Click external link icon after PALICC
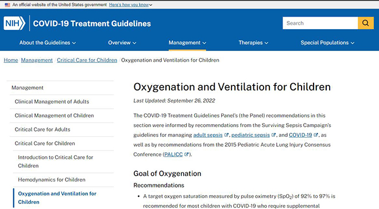The width and height of the screenshot is (379, 209). tap(187, 154)
